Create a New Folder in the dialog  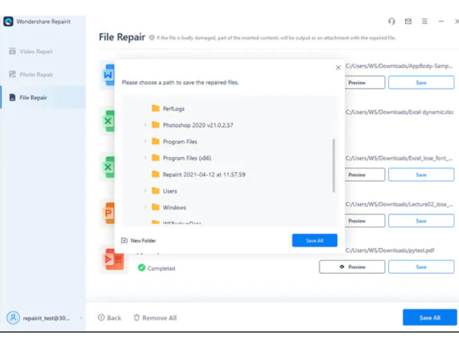click(x=138, y=240)
